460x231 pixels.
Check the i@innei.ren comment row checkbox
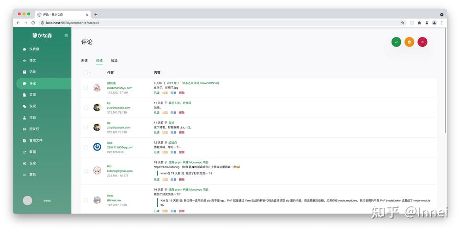[86, 200]
